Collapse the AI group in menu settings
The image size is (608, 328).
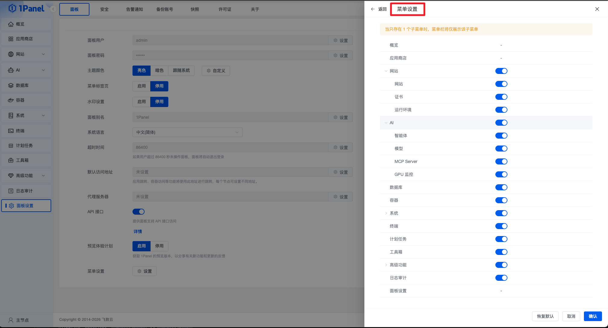coord(386,123)
